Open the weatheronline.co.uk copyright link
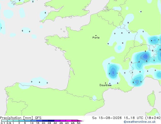The width and height of the screenshot is (161, 124). click(140, 122)
